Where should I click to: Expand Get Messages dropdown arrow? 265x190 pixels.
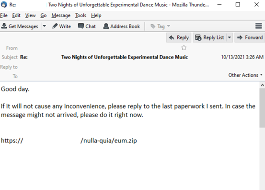pos(44,26)
